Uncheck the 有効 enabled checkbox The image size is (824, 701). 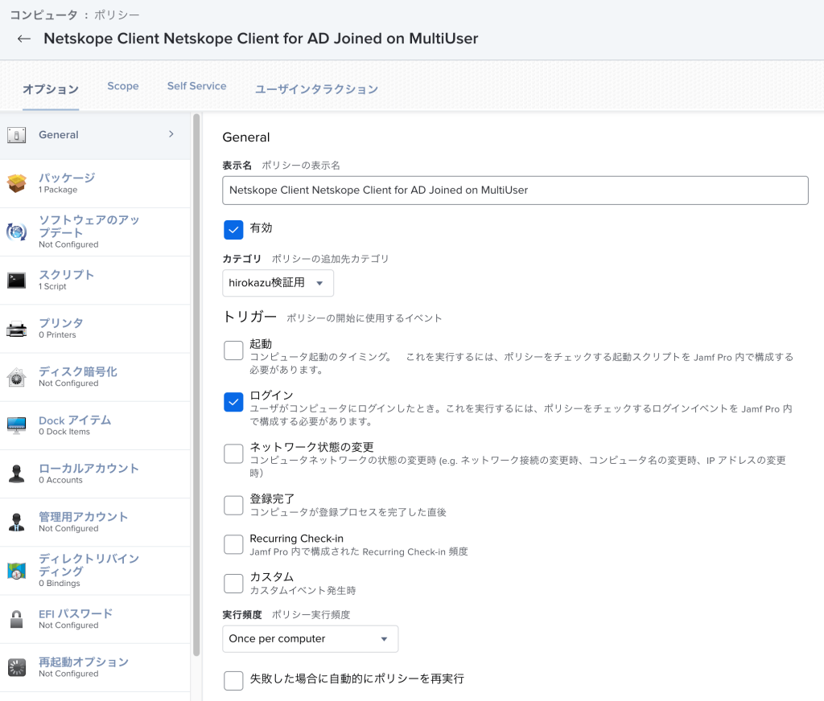tap(233, 229)
